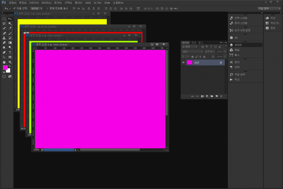
Task: Click the fx layer style icon
Action: [197, 96]
